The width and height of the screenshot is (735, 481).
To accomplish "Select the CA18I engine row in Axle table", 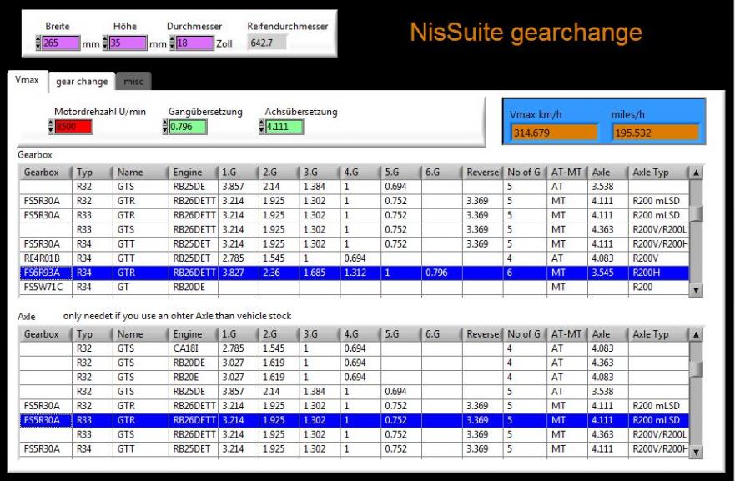I will pyautogui.click(x=192, y=348).
